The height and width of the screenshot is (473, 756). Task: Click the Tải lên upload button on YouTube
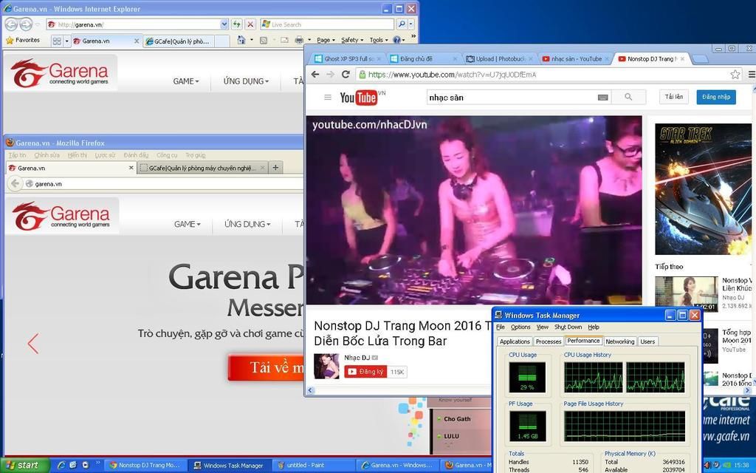click(x=673, y=97)
